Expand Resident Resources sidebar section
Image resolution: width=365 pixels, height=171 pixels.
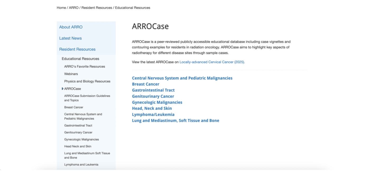[x=77, y=49]
